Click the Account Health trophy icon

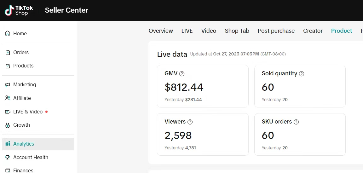[8, 157]
